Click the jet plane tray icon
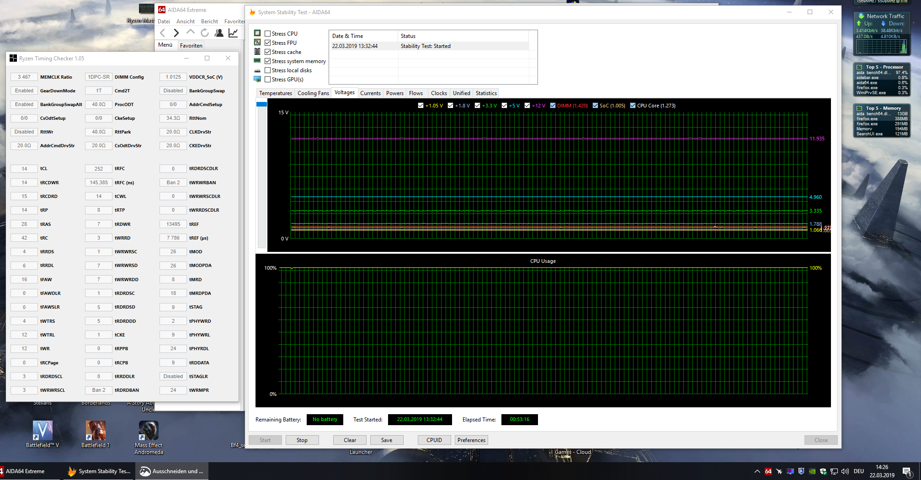Image resolution: width=921 pixels, height=480 pixels. (x=779, y=471)
